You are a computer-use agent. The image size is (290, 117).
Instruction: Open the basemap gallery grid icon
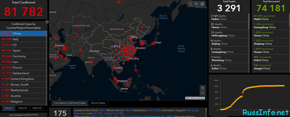tap(202, 4)
